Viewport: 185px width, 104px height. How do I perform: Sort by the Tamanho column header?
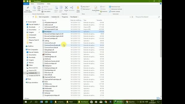click(99, 20)
